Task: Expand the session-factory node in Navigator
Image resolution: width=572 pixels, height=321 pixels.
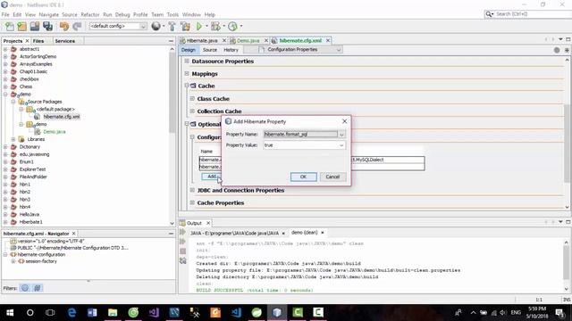Action: point(13,261)
